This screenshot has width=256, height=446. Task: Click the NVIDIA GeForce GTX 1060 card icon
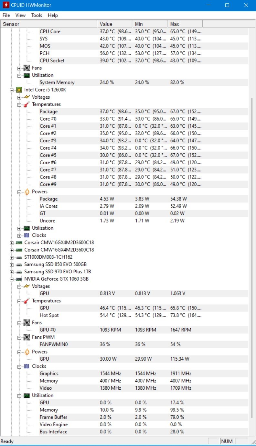click(19, 279)
